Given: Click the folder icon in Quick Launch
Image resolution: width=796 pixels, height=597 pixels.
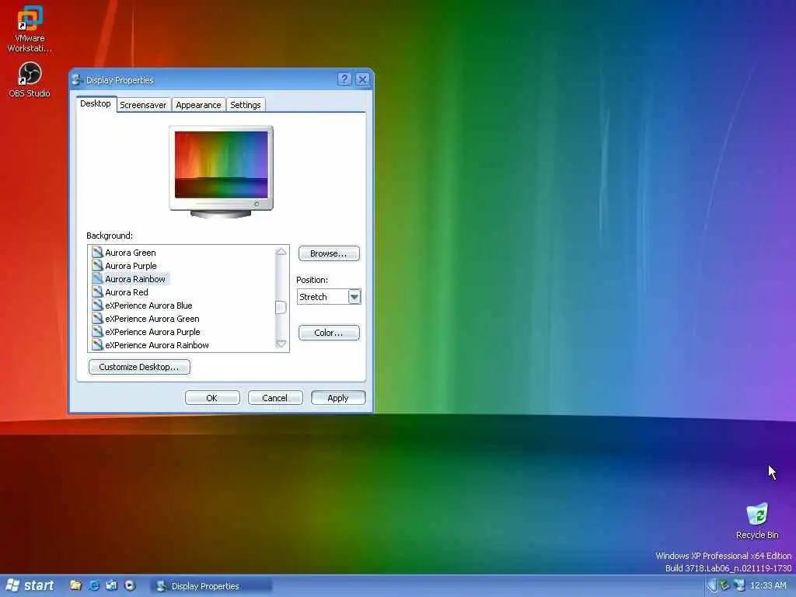Looking at the screenshot, I should coord(75,585).
